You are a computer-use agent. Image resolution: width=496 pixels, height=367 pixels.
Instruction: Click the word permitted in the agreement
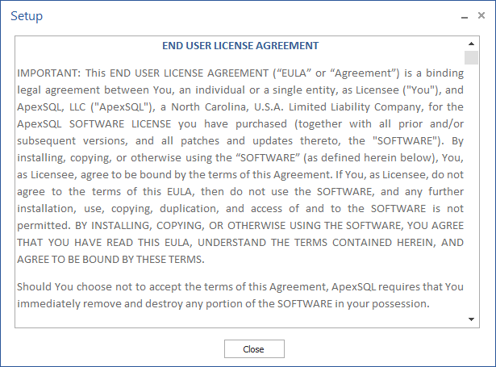click(x=44, y=226)
